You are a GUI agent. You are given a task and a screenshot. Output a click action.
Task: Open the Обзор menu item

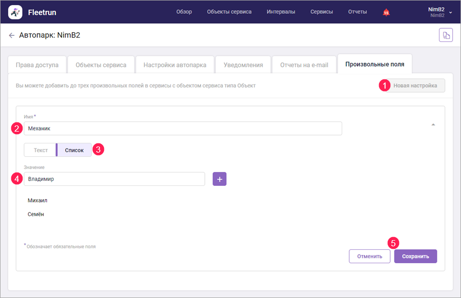click(184, 12)
